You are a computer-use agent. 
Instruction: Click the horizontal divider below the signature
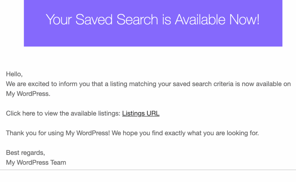pos(148,170)
